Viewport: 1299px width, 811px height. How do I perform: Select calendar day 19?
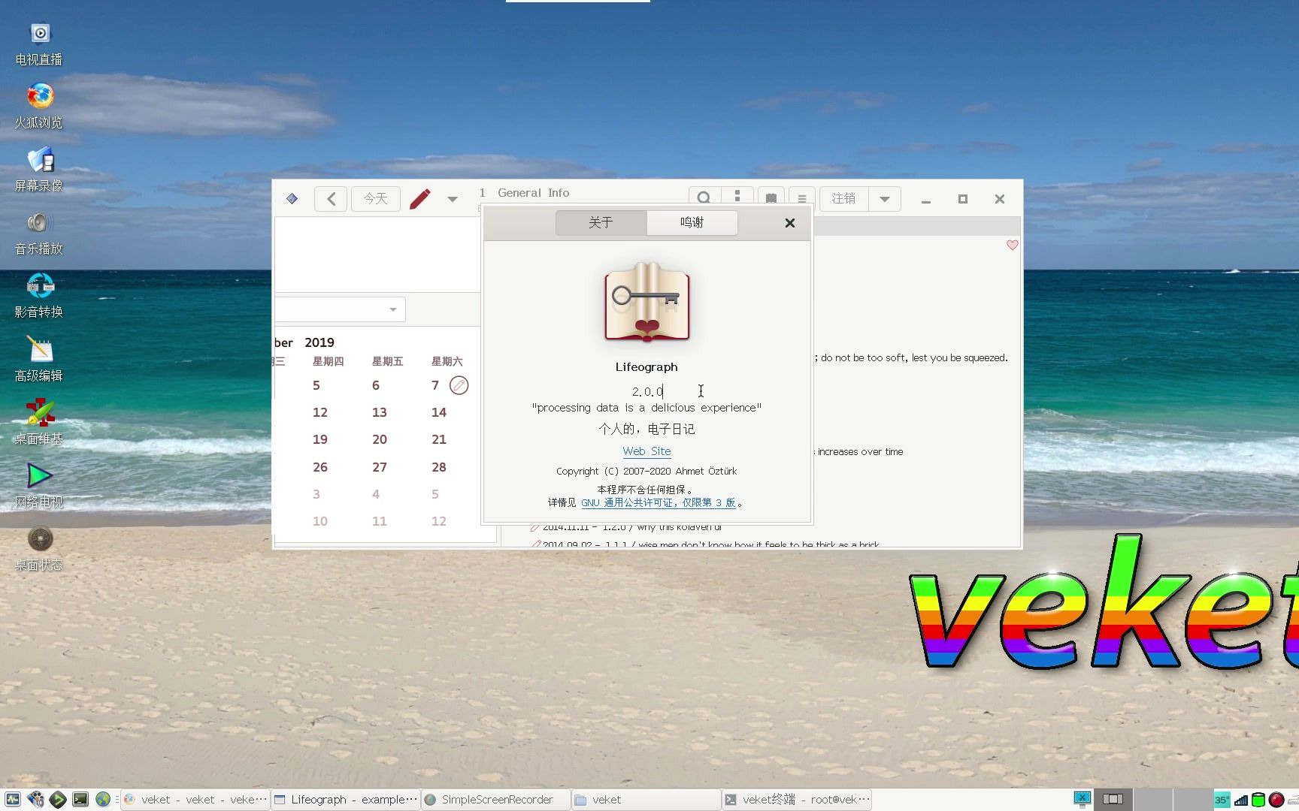320,439
